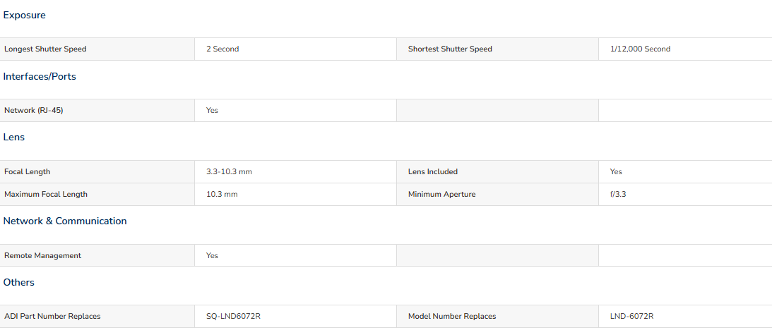Select the Minimum Aperture label

tap(441, 195)
